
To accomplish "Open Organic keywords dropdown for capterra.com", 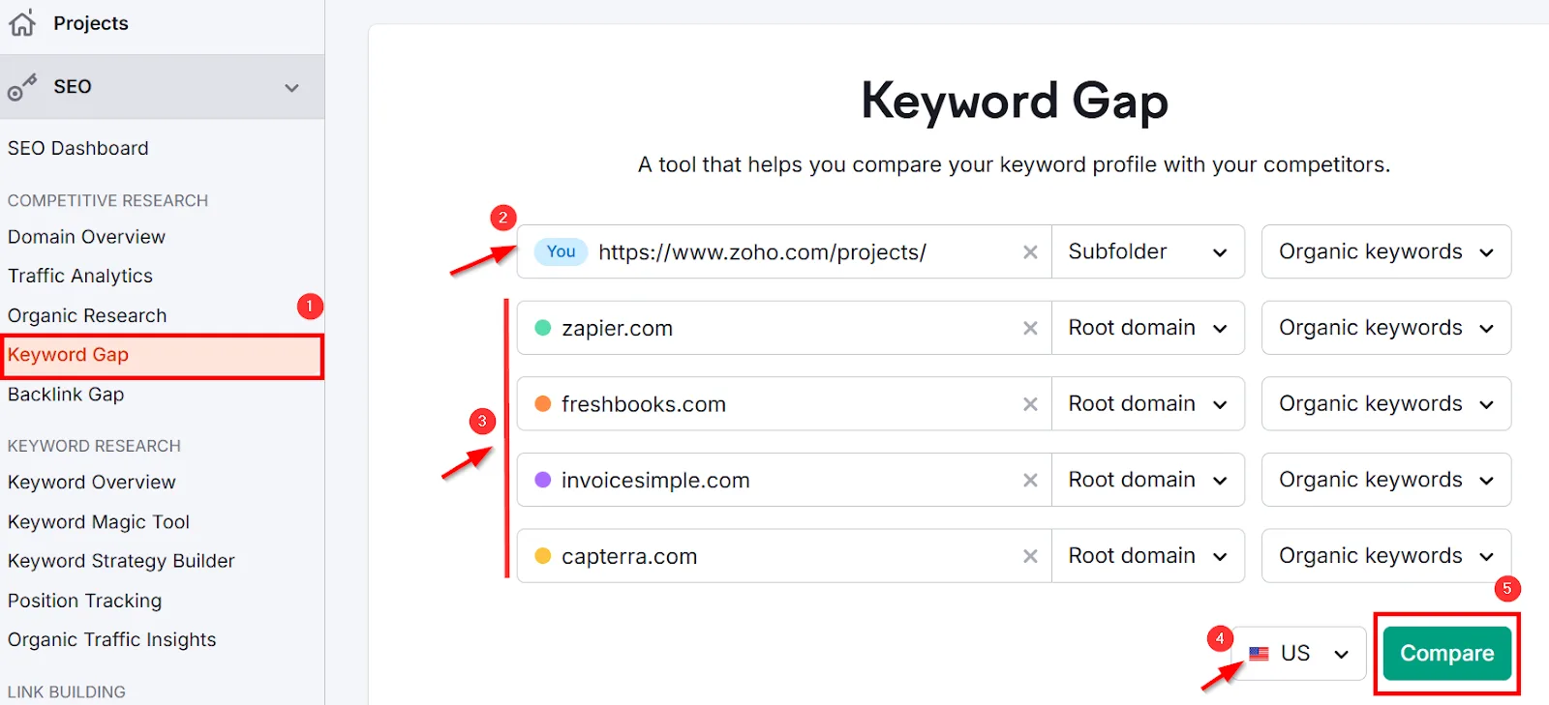I will (1386, 555).
